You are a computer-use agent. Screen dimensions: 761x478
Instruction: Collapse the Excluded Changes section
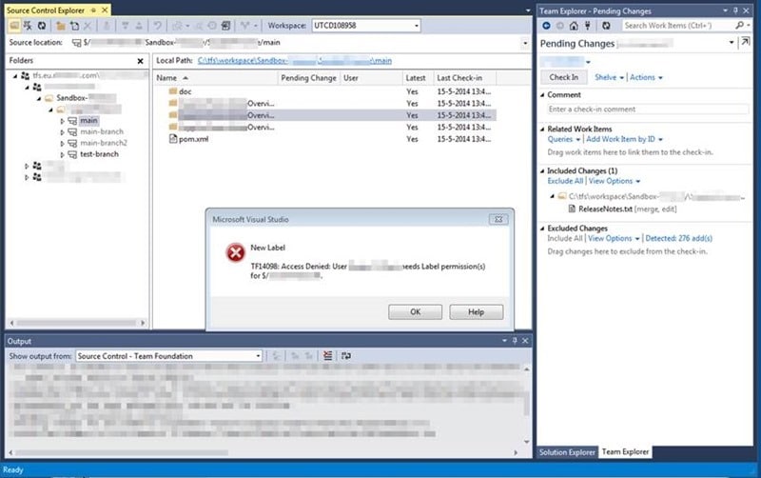coord(542,229)
